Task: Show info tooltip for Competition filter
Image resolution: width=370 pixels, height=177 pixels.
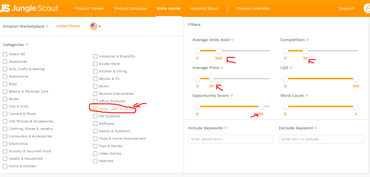Action: pyautogui.click(x=308, y=40)
